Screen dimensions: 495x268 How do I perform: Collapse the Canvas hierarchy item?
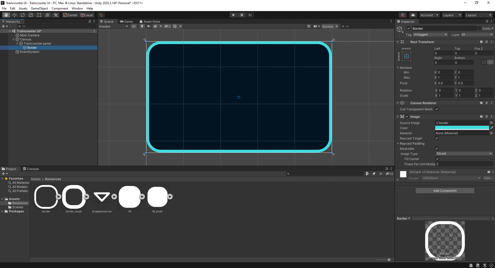(x=14, y=39)
